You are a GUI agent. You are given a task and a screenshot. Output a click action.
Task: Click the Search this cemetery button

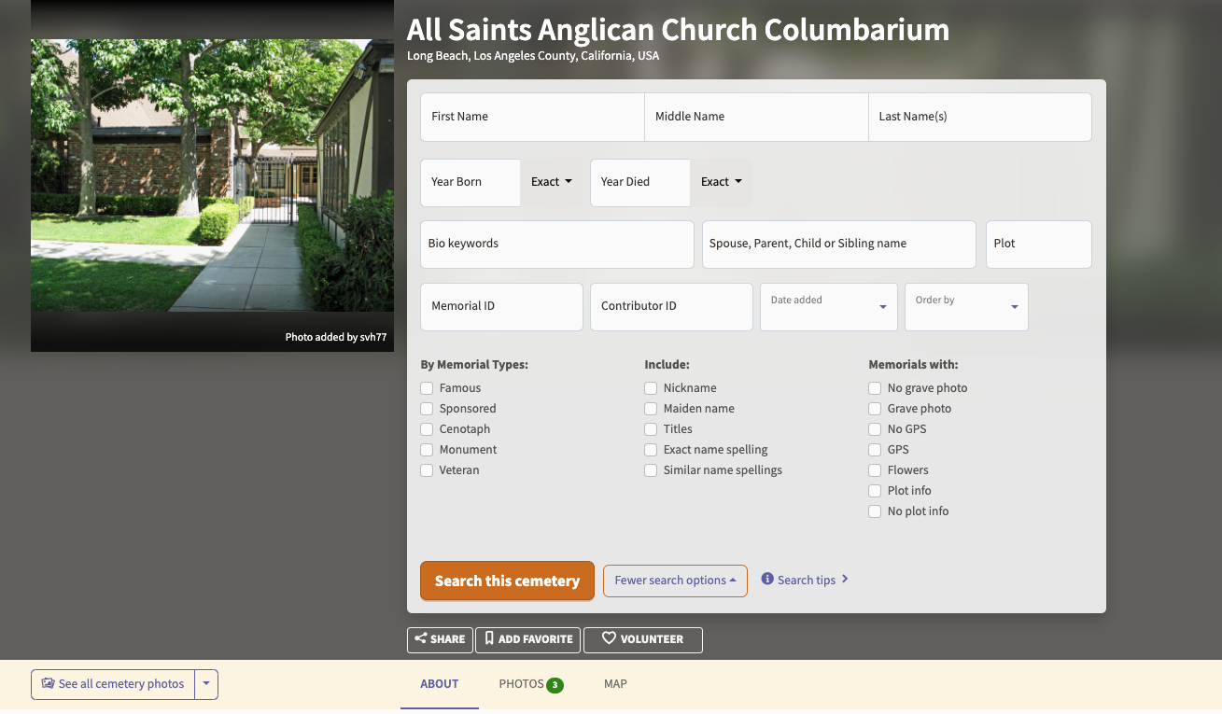coord(507,581)
